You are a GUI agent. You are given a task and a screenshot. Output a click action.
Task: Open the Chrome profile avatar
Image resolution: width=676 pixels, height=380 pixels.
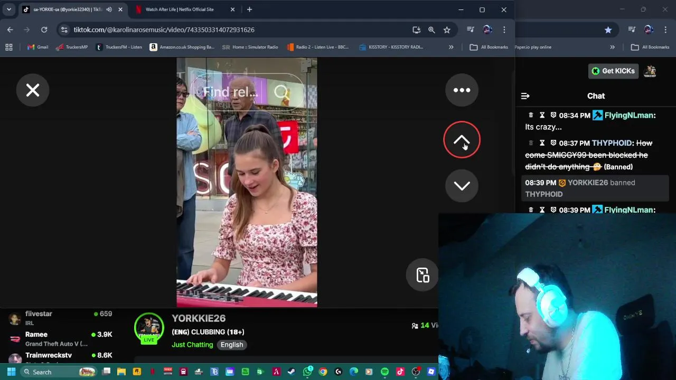click(487, 30)
